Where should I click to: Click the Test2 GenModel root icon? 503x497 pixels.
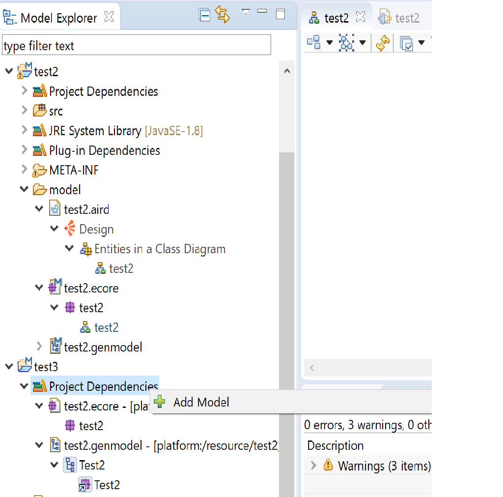click(70, 465)
